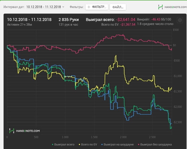This screenshot has height=149, width=187.
Task: Toggle the blue 'Выиграл на шоудауне' legend dot
Action: [x=102, y=144]
